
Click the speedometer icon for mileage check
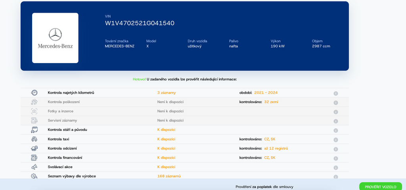tap(34, 93)
